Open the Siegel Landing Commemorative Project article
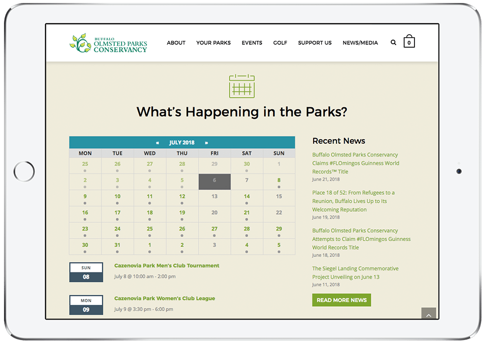The width and height of the screenshot is (485, 344). [x=355, y=273]
